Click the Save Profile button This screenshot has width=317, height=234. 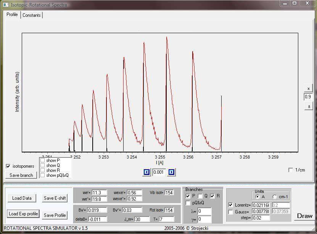click(x=55, y=215)
